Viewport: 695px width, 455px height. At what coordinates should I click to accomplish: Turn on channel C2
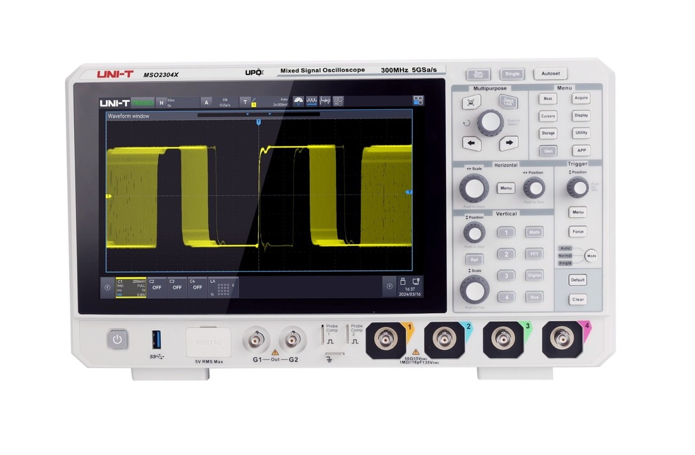tap(157, 287)
